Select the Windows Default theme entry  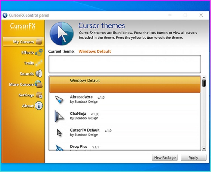125,84
